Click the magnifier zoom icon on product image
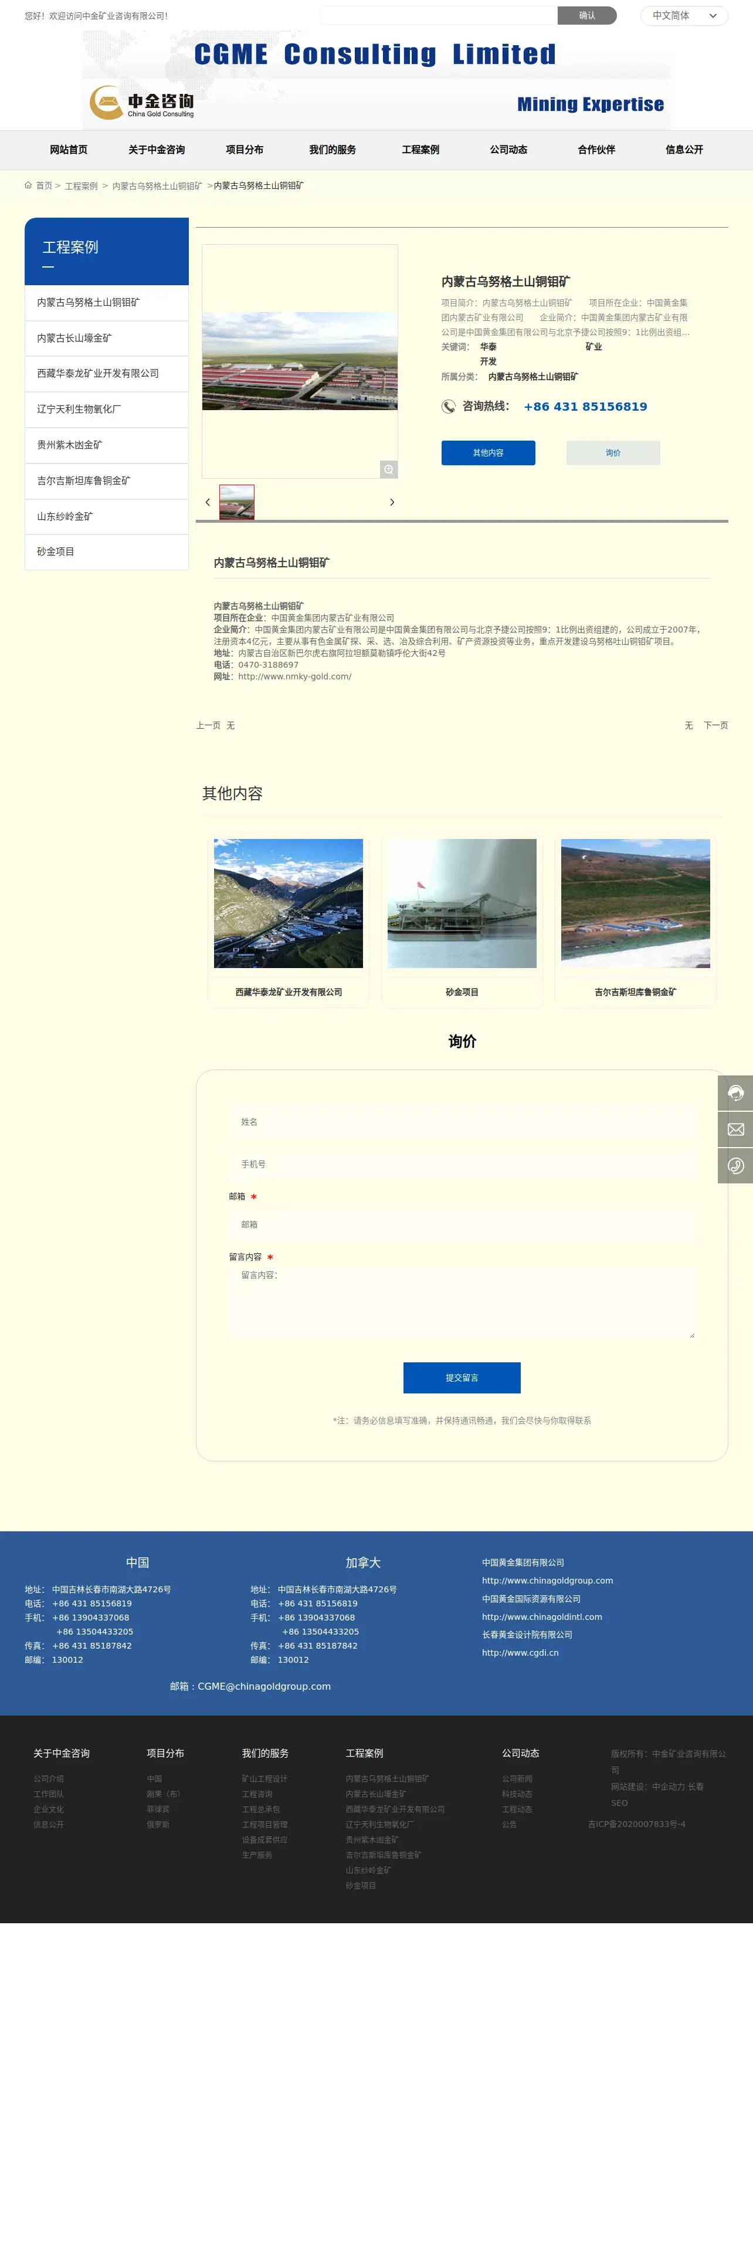 pos(388,469)
